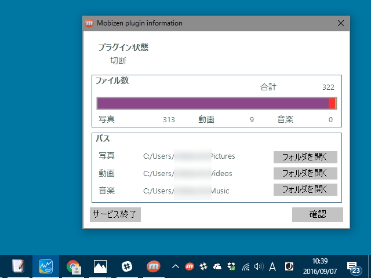Screen dimensions: 371x278
Task: Launch Google Chrome from the taskbar
Action: tap(74, 267)
